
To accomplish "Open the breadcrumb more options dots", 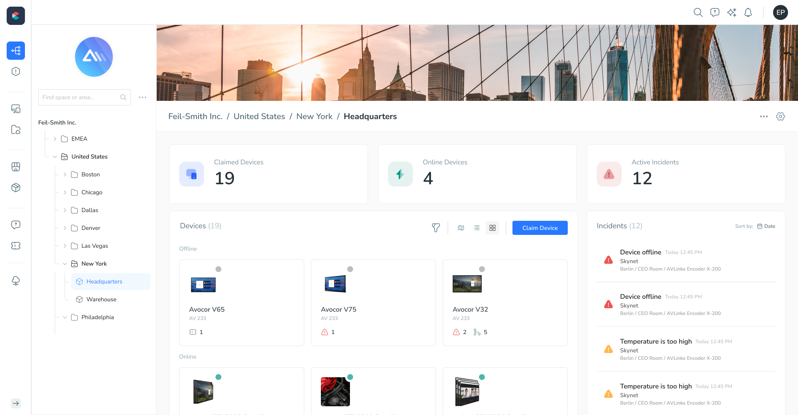I will coord(764,117).
